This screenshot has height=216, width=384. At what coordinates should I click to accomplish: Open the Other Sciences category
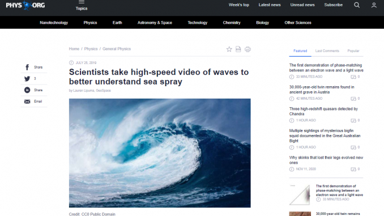(298, 23)
